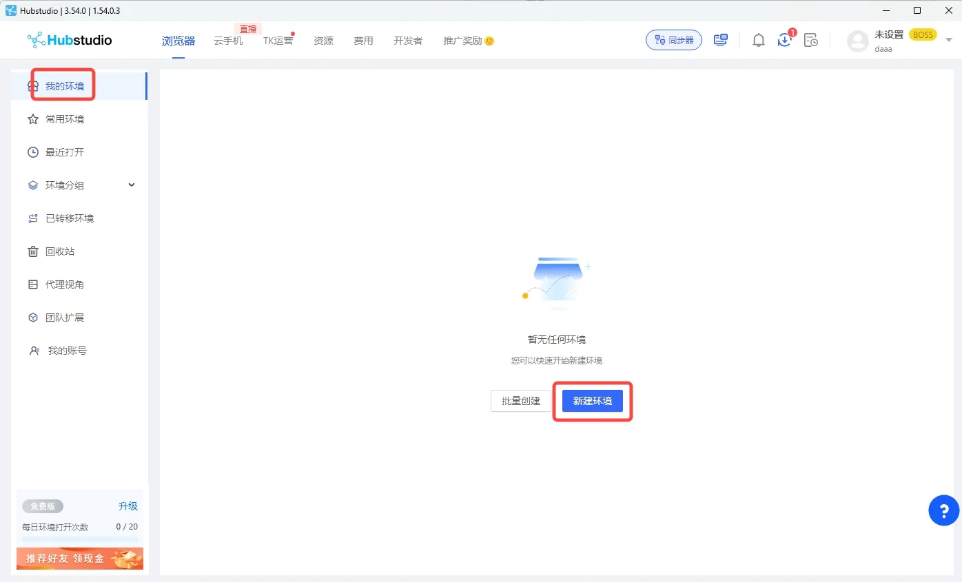Click the 升级 upgrade link
This screenshot has height=582, width=962.
point(128,506)
